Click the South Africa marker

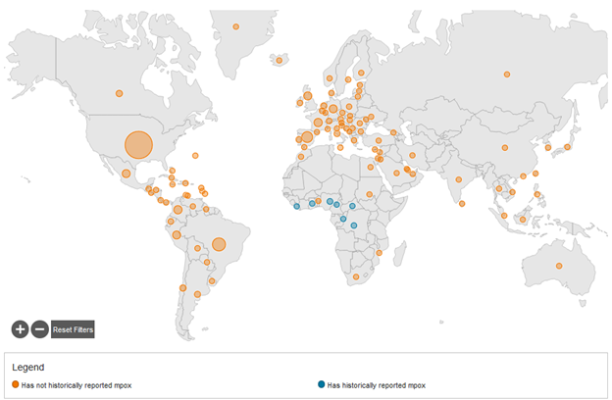point(354,279)
